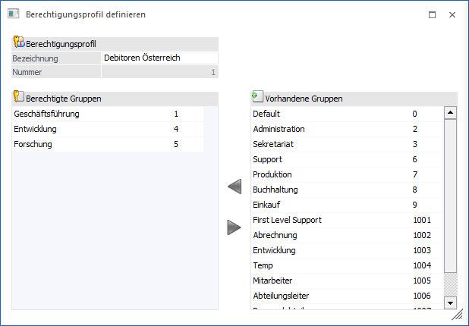This screenshot has width=469, height=326.
Task: Select Geschäftsführung in authorized groups
Action: (x=47, y=114)
